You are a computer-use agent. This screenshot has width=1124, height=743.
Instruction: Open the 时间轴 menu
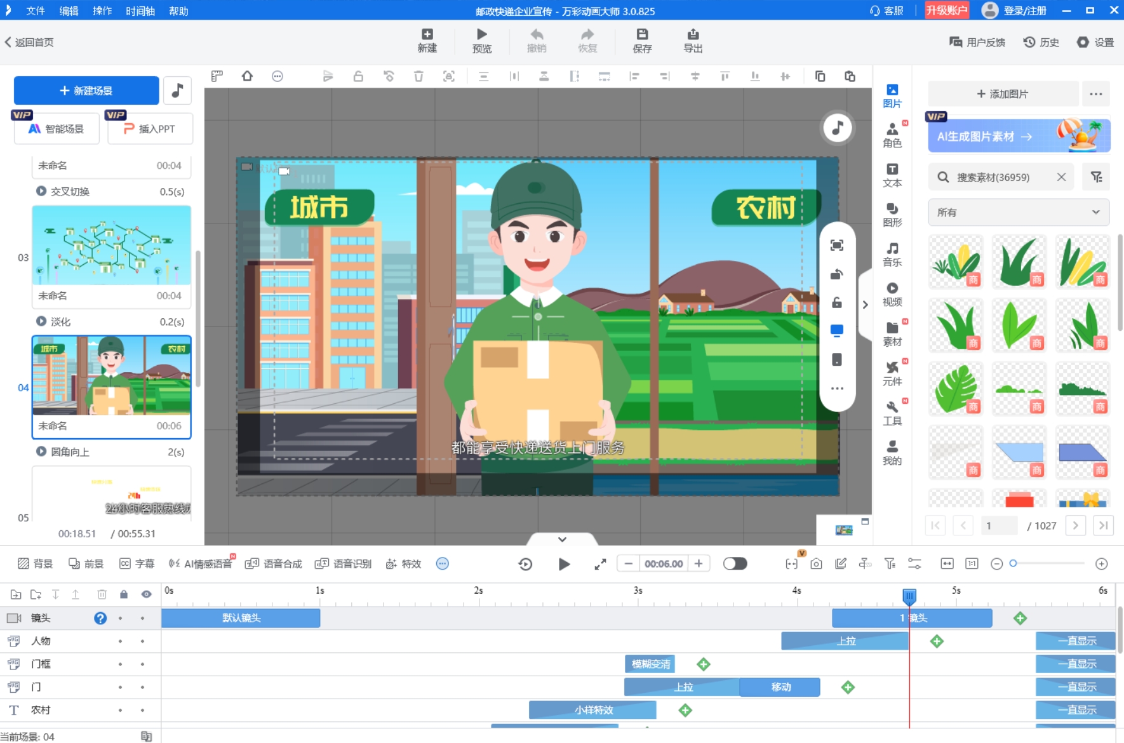click(x=140, y=11)
